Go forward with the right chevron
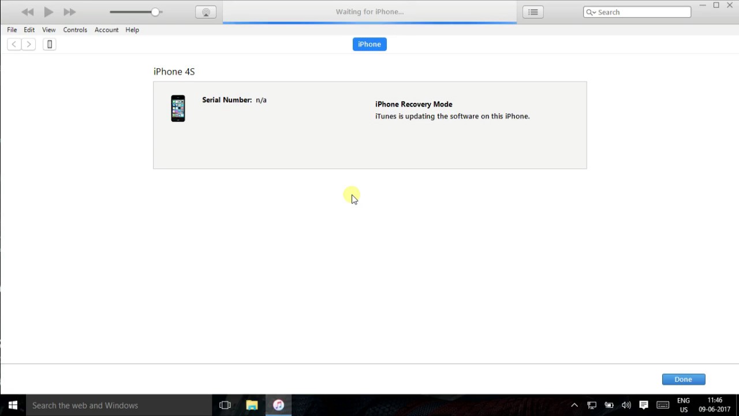The width and height of the screenshot is (739, 416). pos(28,44)
